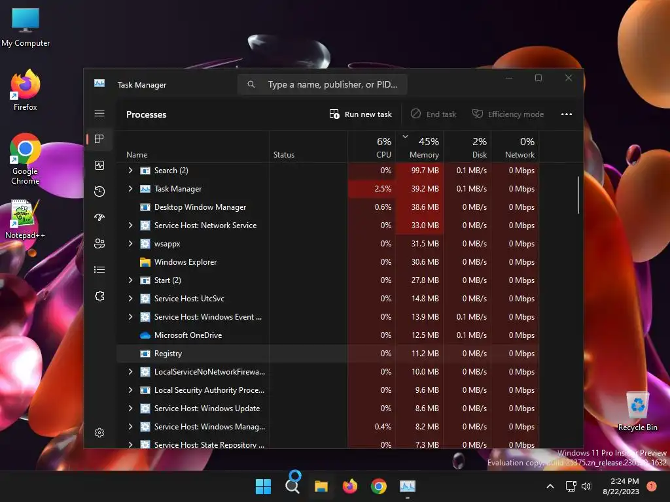Open the three-dot more options menu
The height and width of the screenshot is (502, 670).
pyautogui.click(x=567, y=114)
